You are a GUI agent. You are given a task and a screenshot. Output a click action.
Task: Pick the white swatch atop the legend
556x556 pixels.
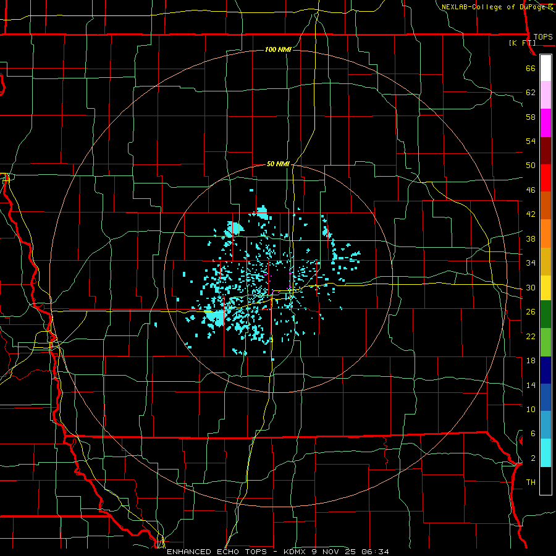coord(545,68)
